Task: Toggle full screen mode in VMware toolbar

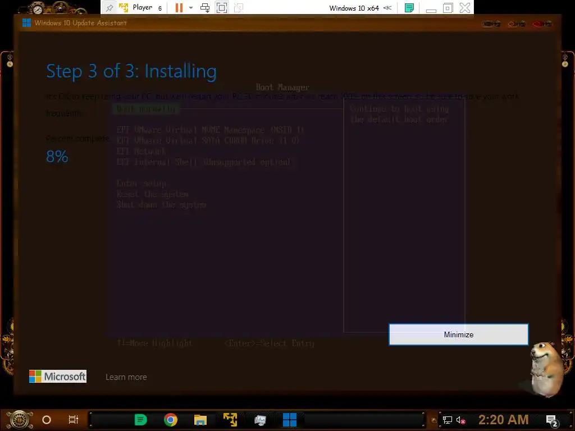Action: [x=222, y=8]
